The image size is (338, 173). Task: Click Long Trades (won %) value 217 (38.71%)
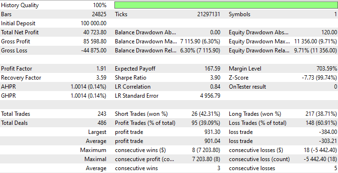(321, 114)
